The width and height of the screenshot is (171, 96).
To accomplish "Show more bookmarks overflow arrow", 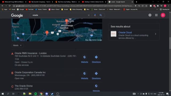I will pyautogui.click(x=157, y=10).
